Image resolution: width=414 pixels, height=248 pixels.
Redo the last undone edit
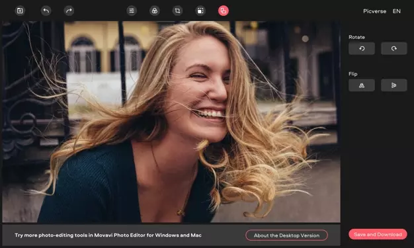[x=69, y=11]
